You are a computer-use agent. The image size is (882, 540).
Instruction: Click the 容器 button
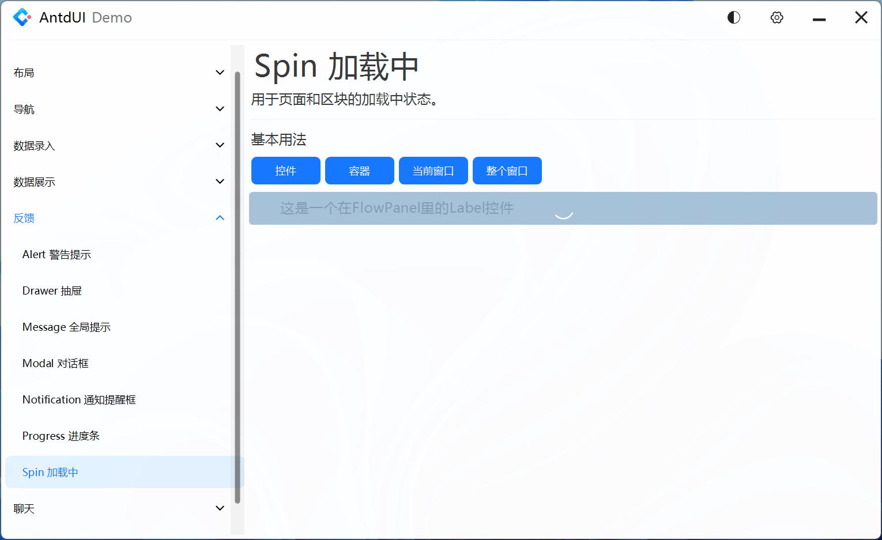359,171
